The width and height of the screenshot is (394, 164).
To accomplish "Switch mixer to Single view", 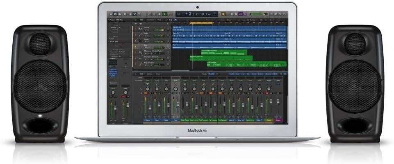I will pyautogui.click(x=205, y=74).
